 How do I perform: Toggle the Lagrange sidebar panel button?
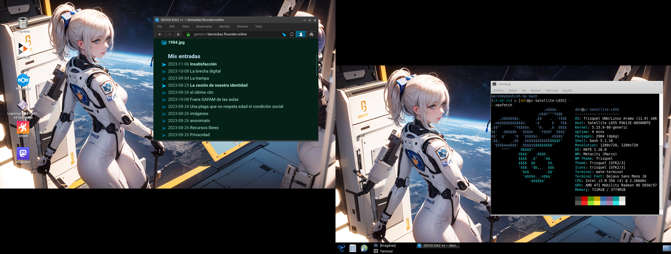[x=178, y=34]
